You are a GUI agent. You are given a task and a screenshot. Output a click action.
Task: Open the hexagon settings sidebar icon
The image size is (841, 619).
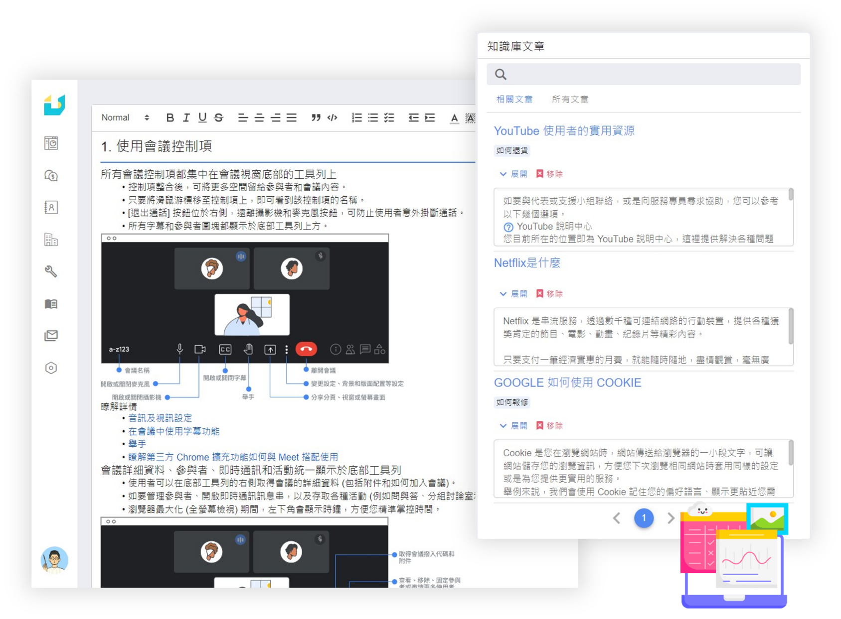click(x=51, y=368)
